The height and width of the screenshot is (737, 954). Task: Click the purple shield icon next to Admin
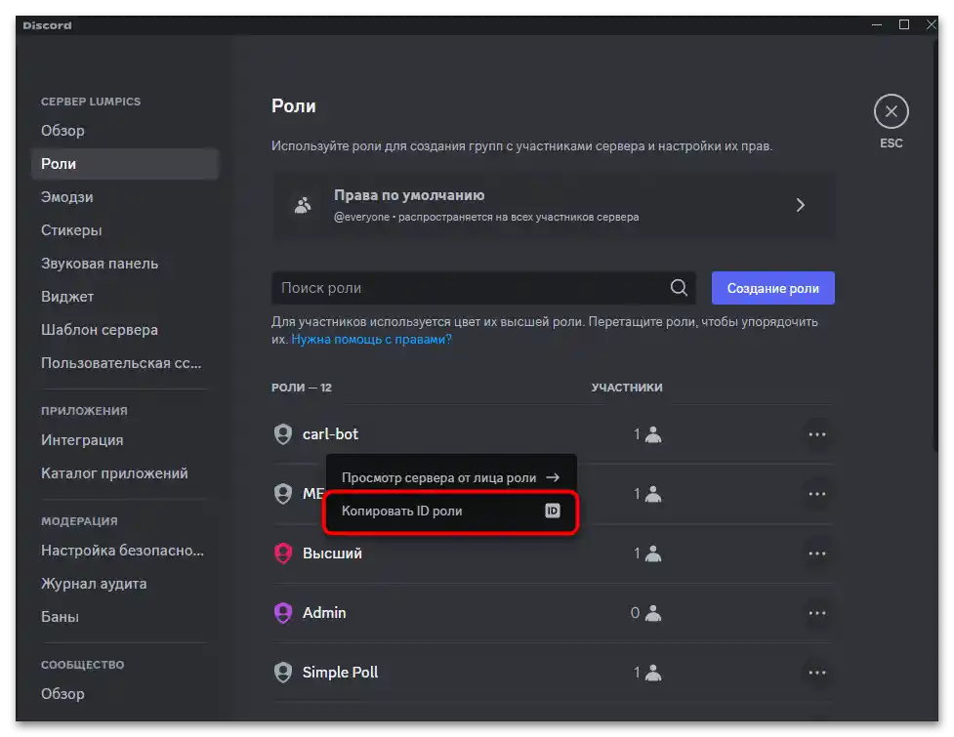[x=283, y=612]
